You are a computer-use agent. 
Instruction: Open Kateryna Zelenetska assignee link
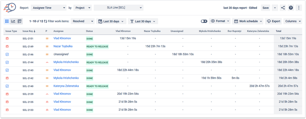click(x=66, y=86)
